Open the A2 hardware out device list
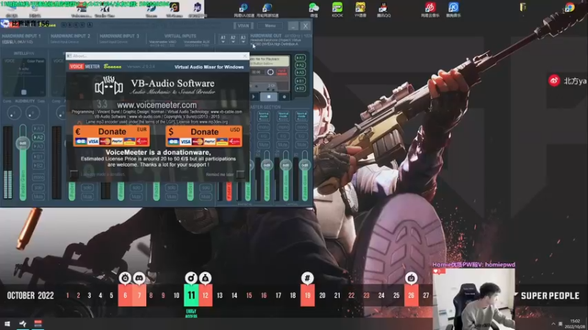Viewport: 588px width, 330px height. click(233, 39)
